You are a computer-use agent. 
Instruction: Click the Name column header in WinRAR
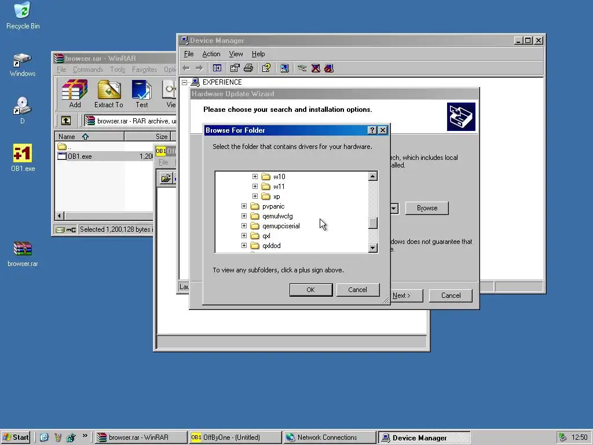(x=90, y=137)
